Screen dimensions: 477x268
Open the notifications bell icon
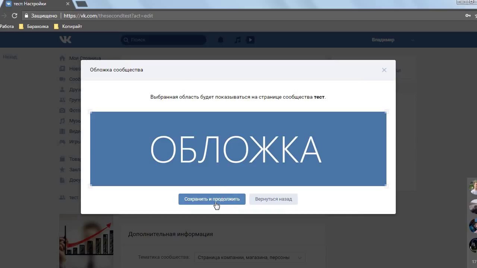pyautogui.click(x=221, y=40)
